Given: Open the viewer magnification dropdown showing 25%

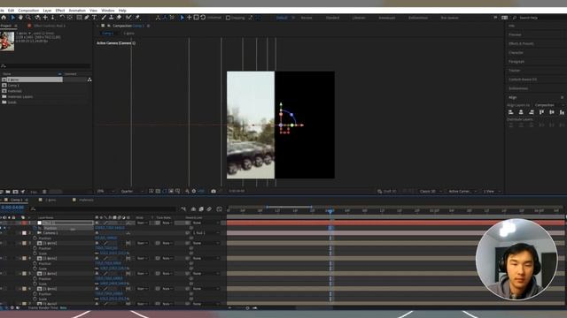Looking at the screenshot, I should (x=105, y=191).
